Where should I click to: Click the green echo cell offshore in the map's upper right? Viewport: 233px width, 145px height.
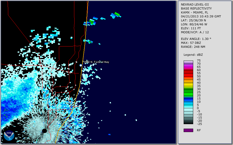click(x=117, y=14)
